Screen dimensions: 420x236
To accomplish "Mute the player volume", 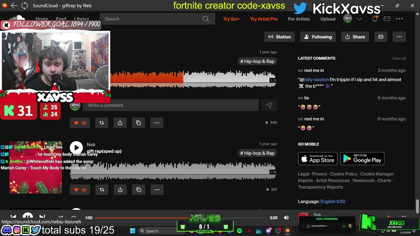I will tap(286, 218).
